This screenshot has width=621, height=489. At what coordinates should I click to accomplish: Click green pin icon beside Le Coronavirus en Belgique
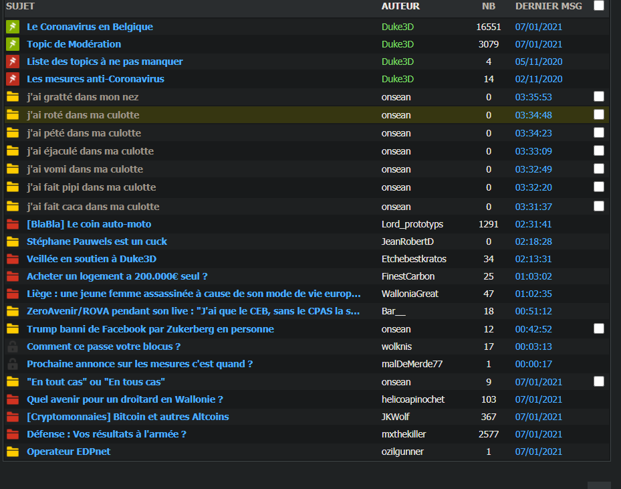pyautogui.click(x=13, y=27)
